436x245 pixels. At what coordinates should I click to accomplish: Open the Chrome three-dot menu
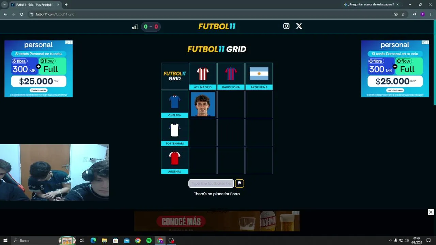[x=431, y=14]
